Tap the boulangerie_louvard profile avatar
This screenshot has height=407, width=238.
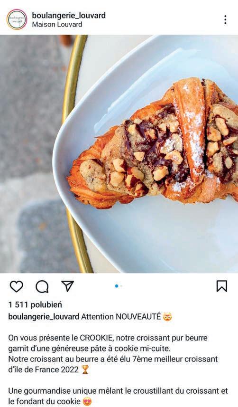pyautogui.click(x=17, y=19)
